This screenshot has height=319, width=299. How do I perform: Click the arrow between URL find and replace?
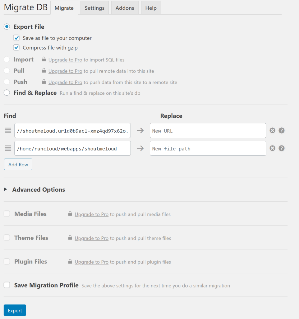coord(140,131)
